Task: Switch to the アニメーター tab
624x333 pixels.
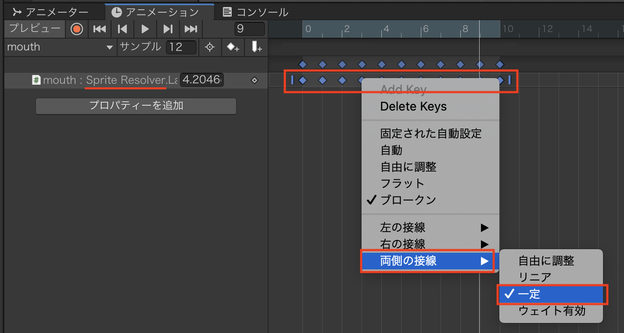Action: [51, 12]
